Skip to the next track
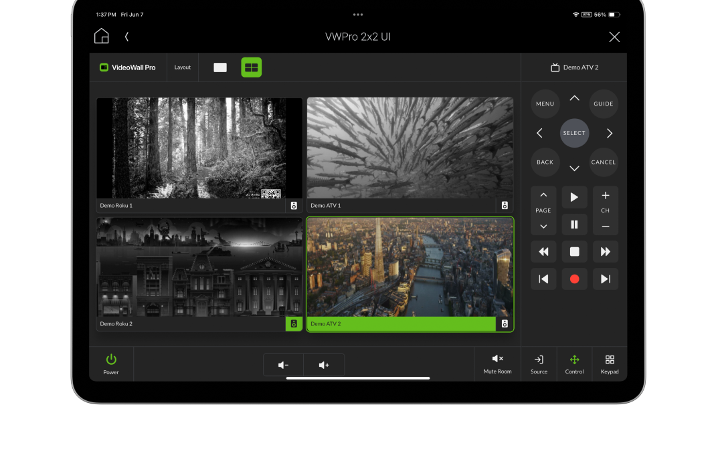 coord(605,279)
